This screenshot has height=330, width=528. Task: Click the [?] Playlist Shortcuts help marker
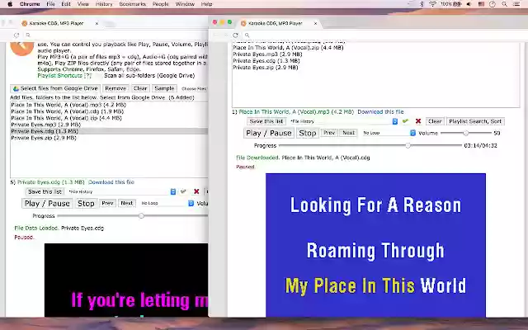87,76
